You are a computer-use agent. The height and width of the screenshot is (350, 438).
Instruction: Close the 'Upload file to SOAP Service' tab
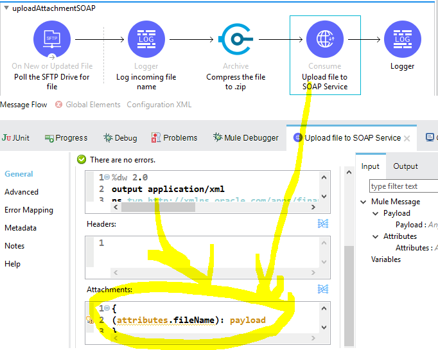[x=407, y=138]
